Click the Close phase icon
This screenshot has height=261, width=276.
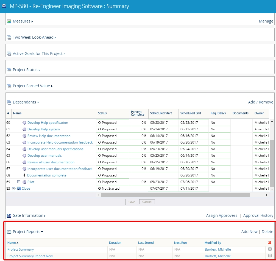[x=19, y=189]
